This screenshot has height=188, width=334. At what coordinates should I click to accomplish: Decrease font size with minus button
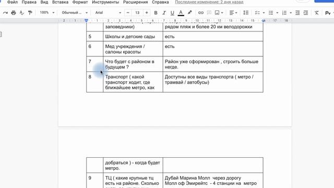[x=128, y=13]
